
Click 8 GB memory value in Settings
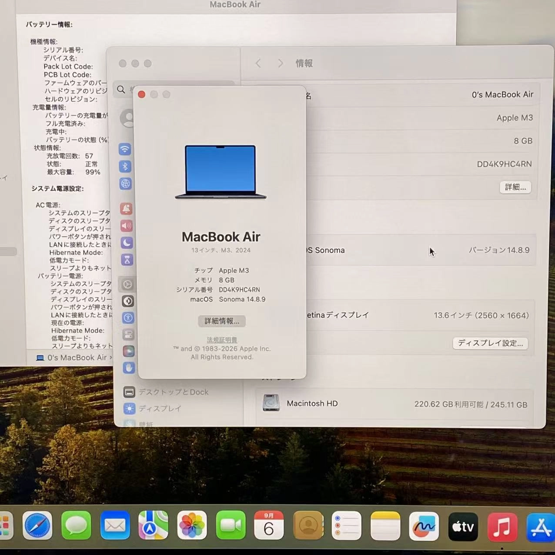[x=523, y=141]
